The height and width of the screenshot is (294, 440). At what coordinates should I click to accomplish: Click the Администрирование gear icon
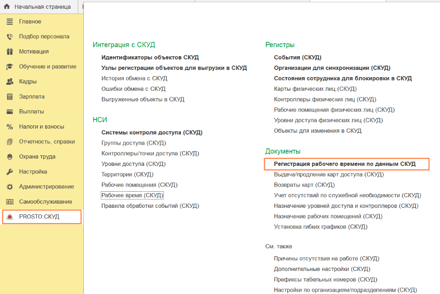pyautogui.click(x=9, y=187)
